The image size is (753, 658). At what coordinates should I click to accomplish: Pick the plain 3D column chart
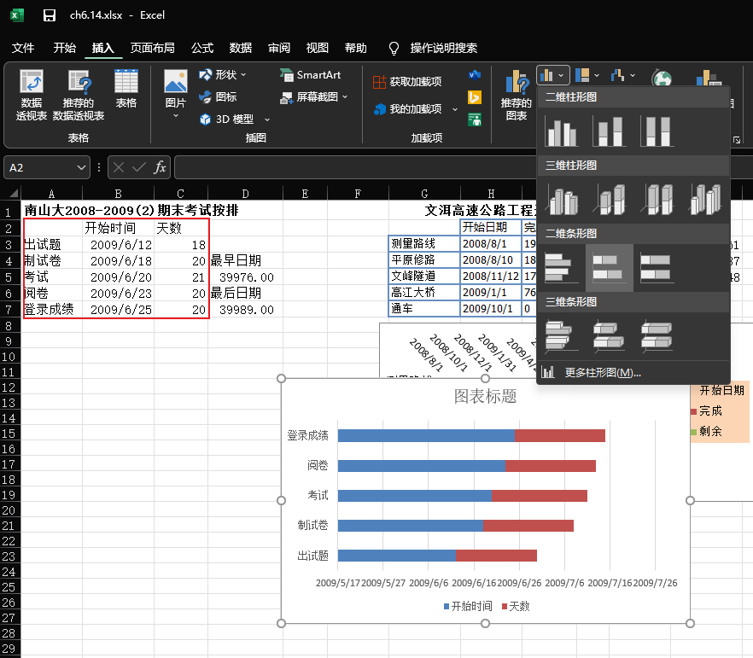[x=706, y=200]
